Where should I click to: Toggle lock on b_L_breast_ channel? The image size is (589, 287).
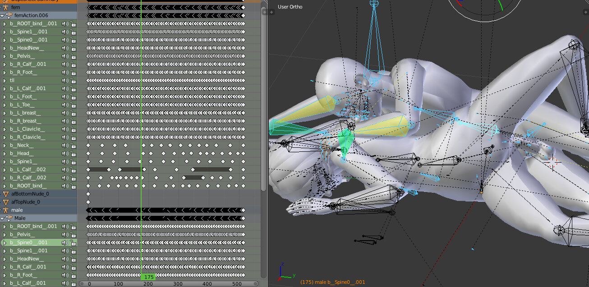click(73, 113)
